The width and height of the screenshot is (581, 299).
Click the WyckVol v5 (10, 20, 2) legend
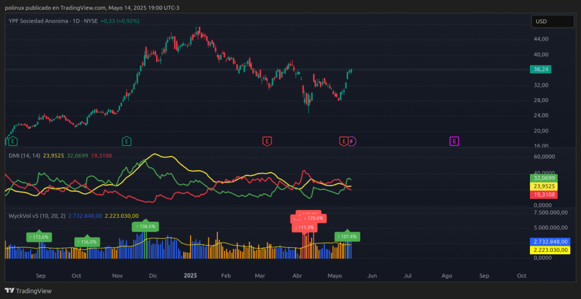pos(37,216)
